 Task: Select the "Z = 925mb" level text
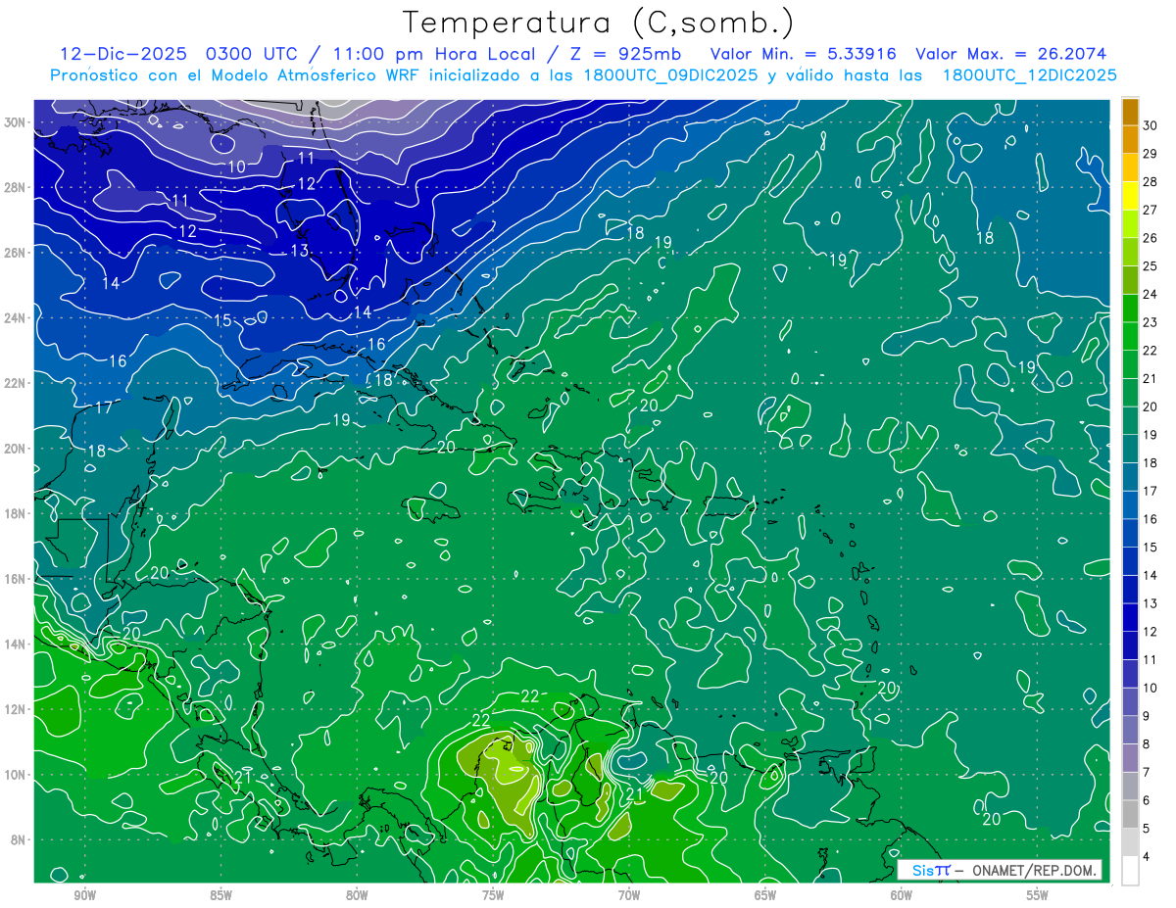pos(625,54)
